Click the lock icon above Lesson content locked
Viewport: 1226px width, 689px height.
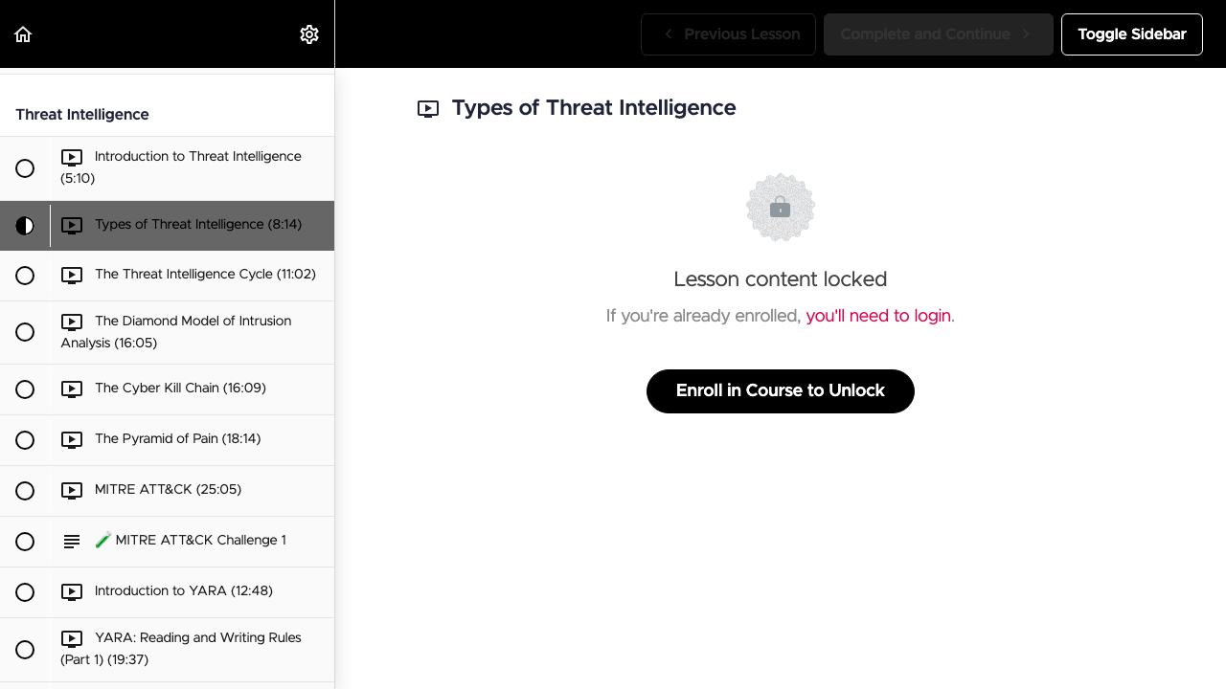coord(781,208)
